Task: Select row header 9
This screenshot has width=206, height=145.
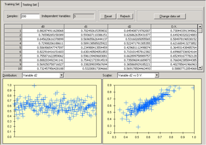Action: [x=13, y=64]
